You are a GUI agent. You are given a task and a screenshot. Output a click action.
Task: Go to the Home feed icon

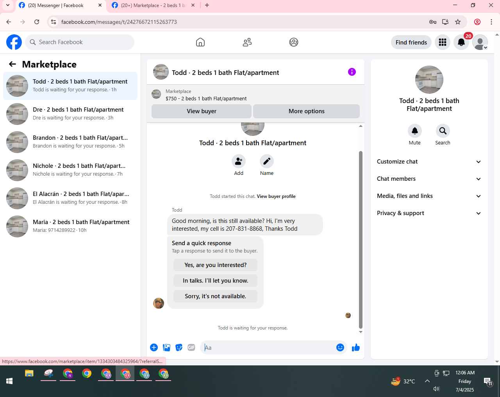coord(200,42)
